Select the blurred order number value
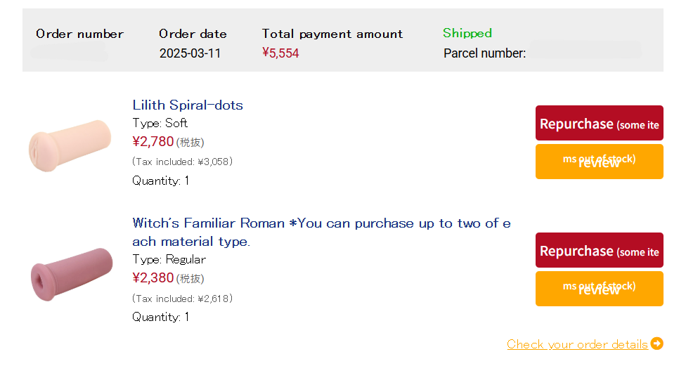Image resolution: width=686 pixels, height=373 pixels. (x=70, y=52)
